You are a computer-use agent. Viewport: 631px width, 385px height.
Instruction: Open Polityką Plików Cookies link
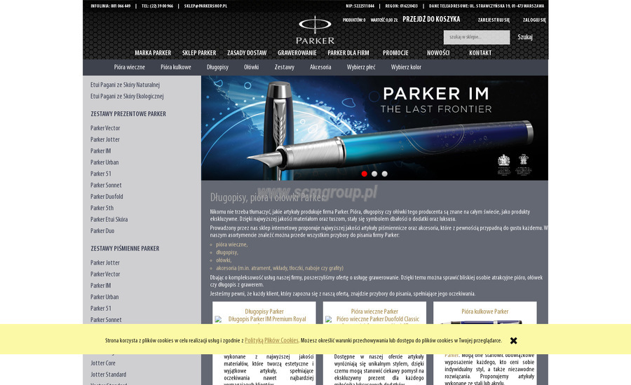(271, 340)
